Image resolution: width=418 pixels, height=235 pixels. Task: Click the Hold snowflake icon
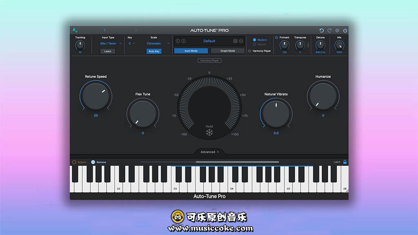point(209,133)
